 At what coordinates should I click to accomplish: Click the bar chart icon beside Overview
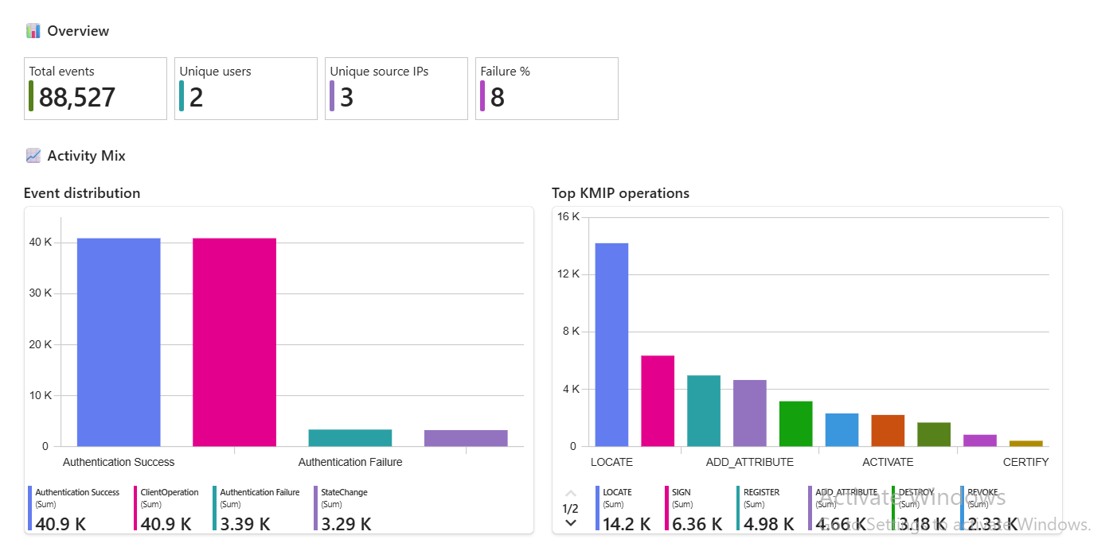[x=33, y=31]
